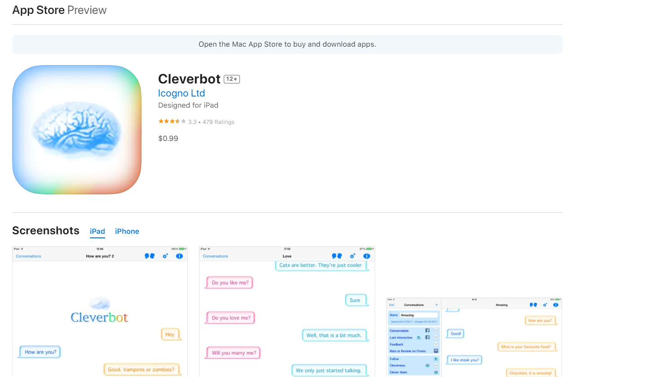
Task: Click the blue "How are you?" bubble in the first screenshot
Action: (40, 352)
